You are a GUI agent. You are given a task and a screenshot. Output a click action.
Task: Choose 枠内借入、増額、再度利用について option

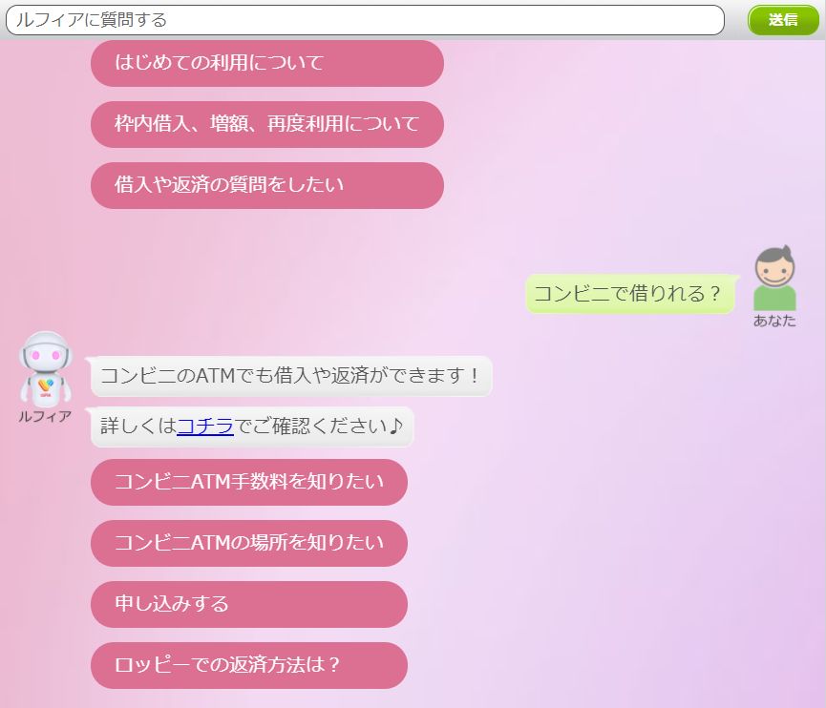[267, 124]
